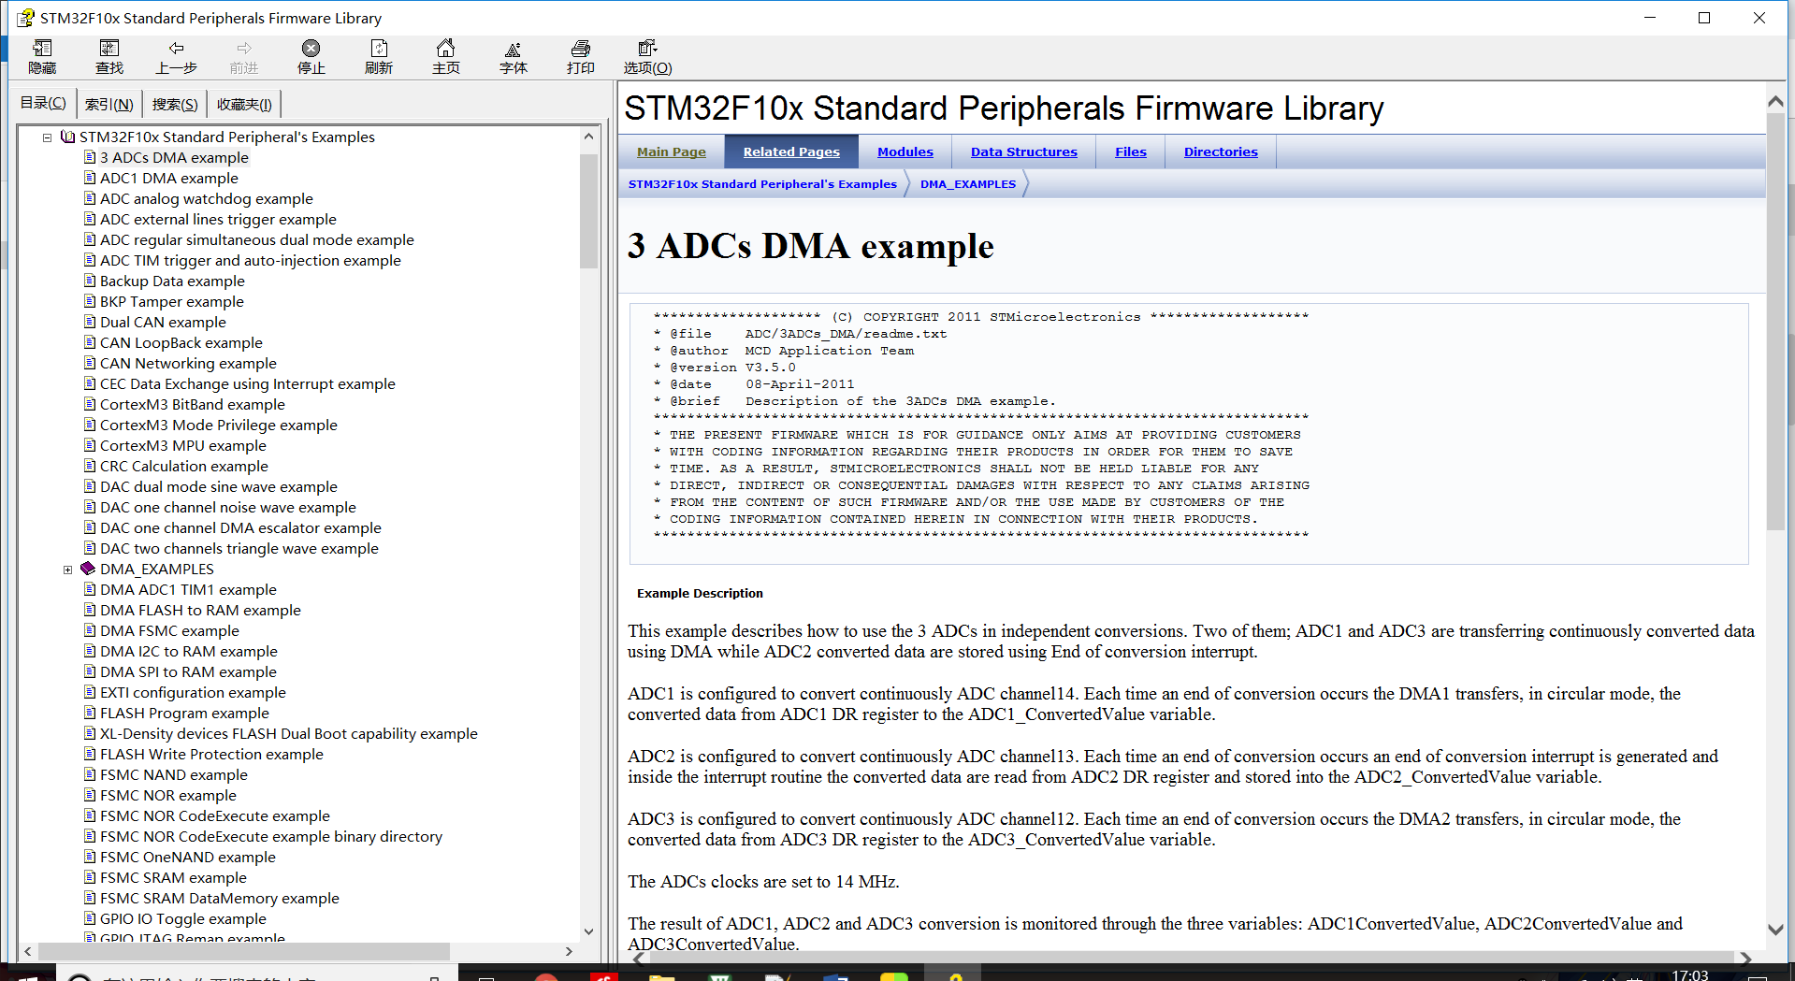Open CortexM3 Mode Privilege example
The height and width of the screenshot is (981, 1795).
click(218, 425)
